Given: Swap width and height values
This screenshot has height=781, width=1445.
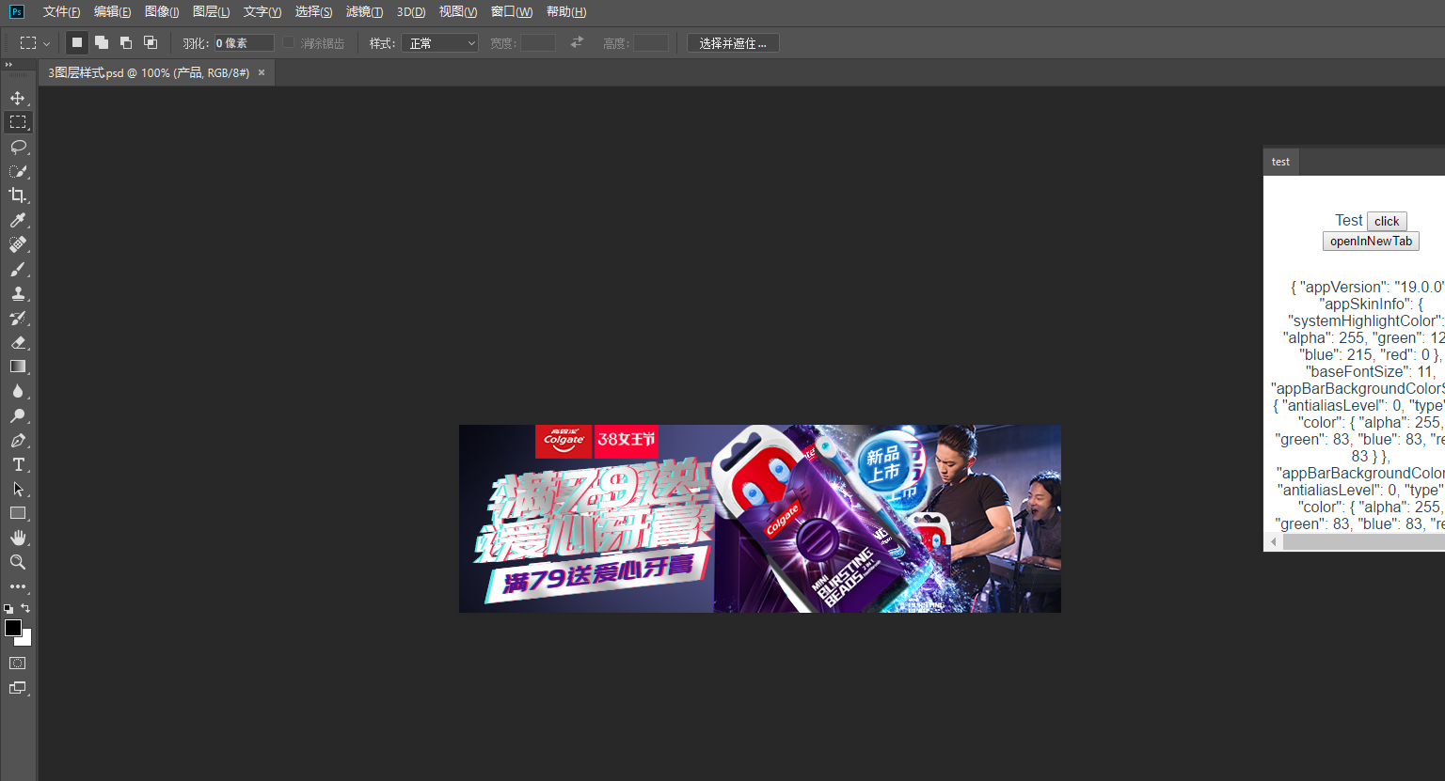Looking at the screenshot, I should pyautogui.click(x=577, y=42).
